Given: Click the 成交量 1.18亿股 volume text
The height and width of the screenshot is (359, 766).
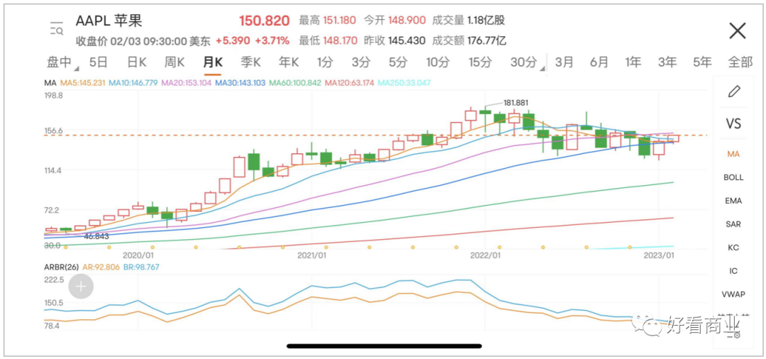Looking at the screenshot, I should click(x=469, y=21).
